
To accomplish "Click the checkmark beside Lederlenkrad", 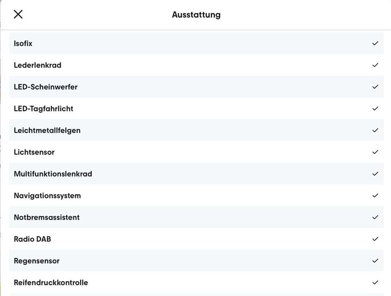I will click(x=375, y=65).
